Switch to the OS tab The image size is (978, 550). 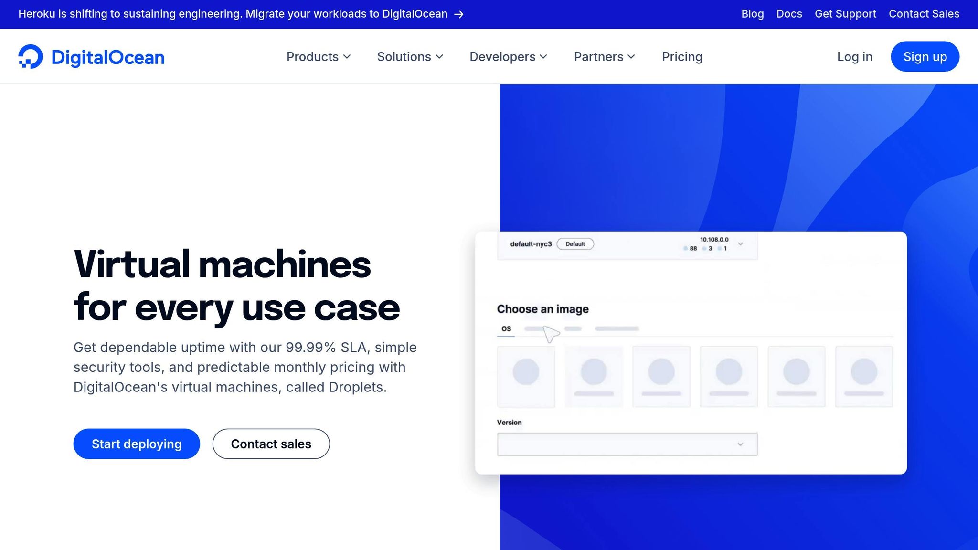tap(506, 328)
